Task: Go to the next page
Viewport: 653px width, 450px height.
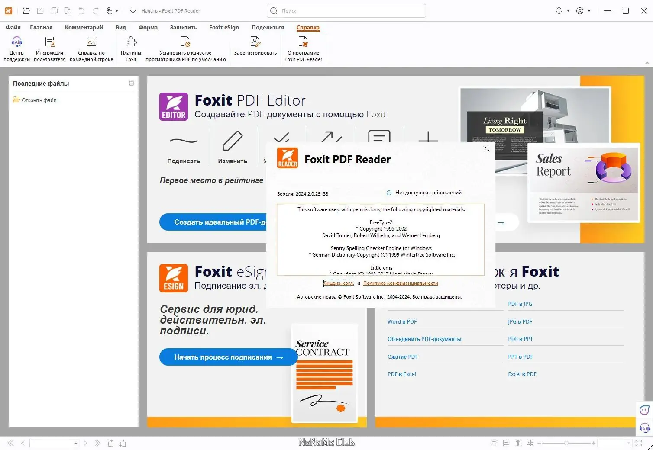Action: pos(85,443)
